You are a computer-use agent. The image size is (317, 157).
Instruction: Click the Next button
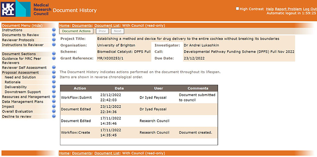click(x=118, y=31)
